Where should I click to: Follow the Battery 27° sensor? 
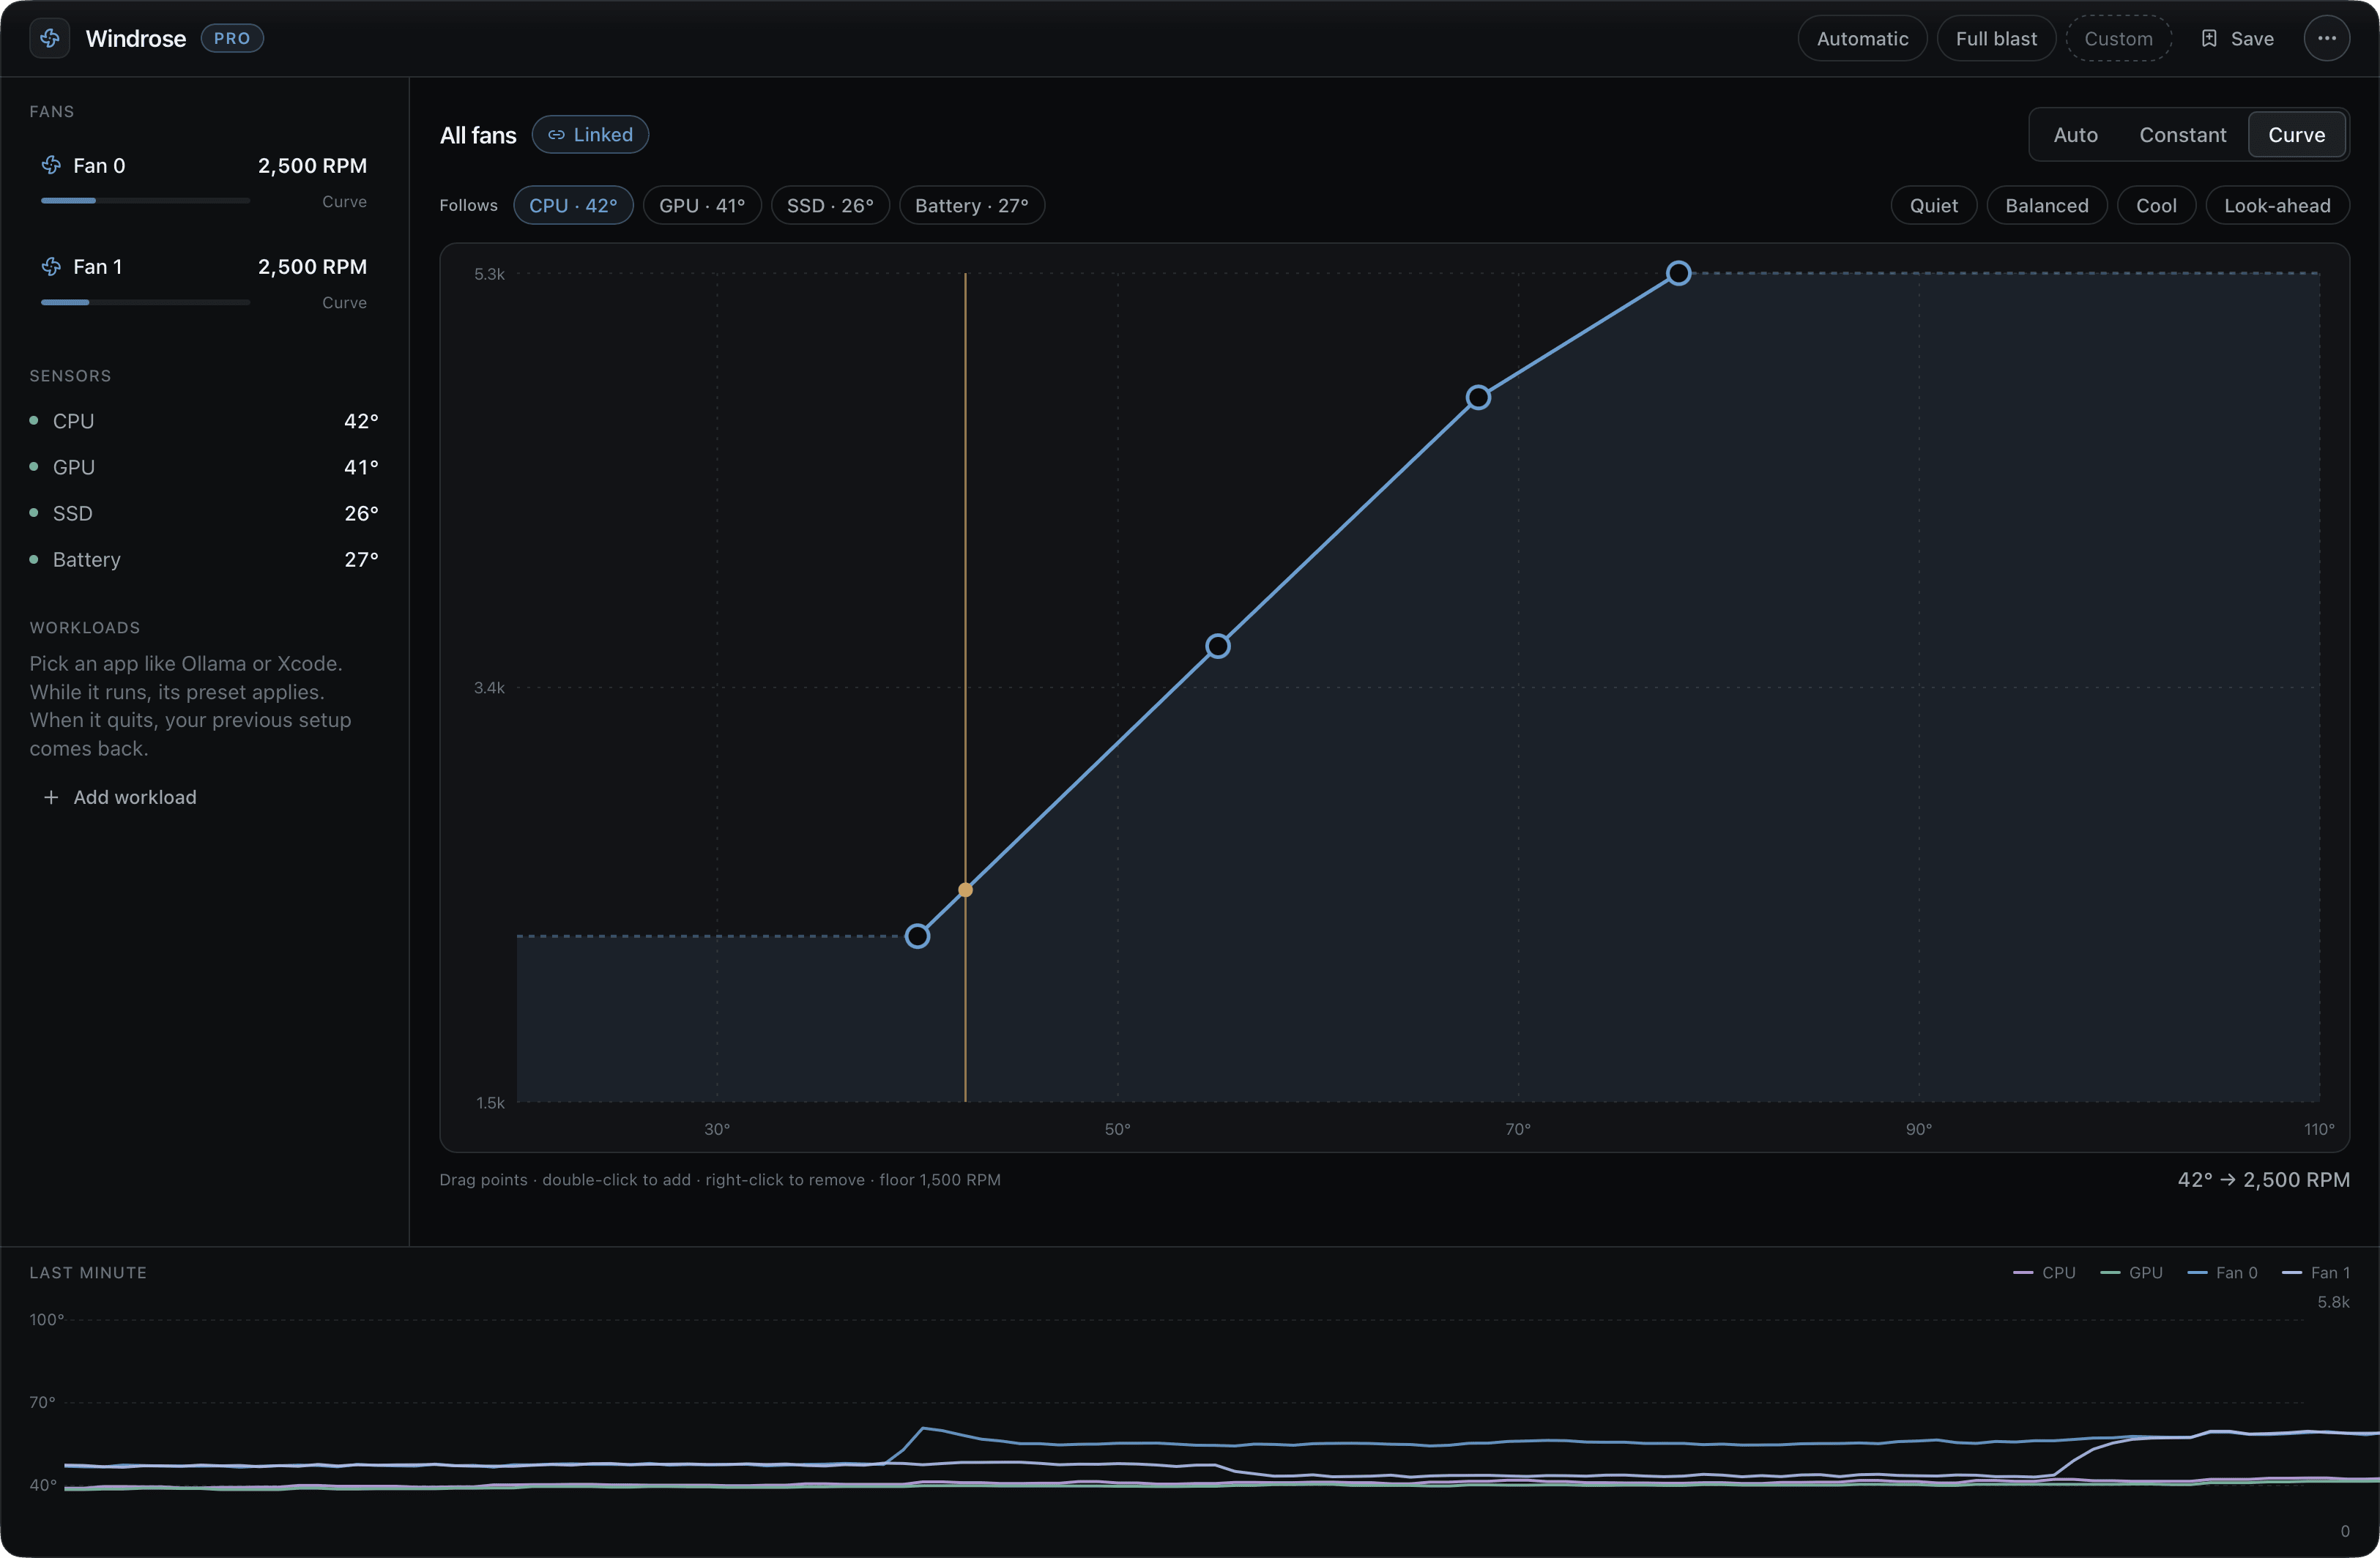point(972,205)
